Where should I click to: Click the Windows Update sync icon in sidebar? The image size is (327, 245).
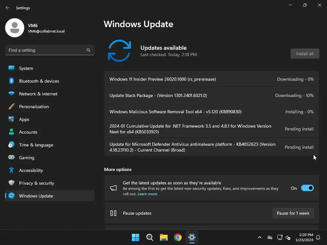[x=11, y=196]
